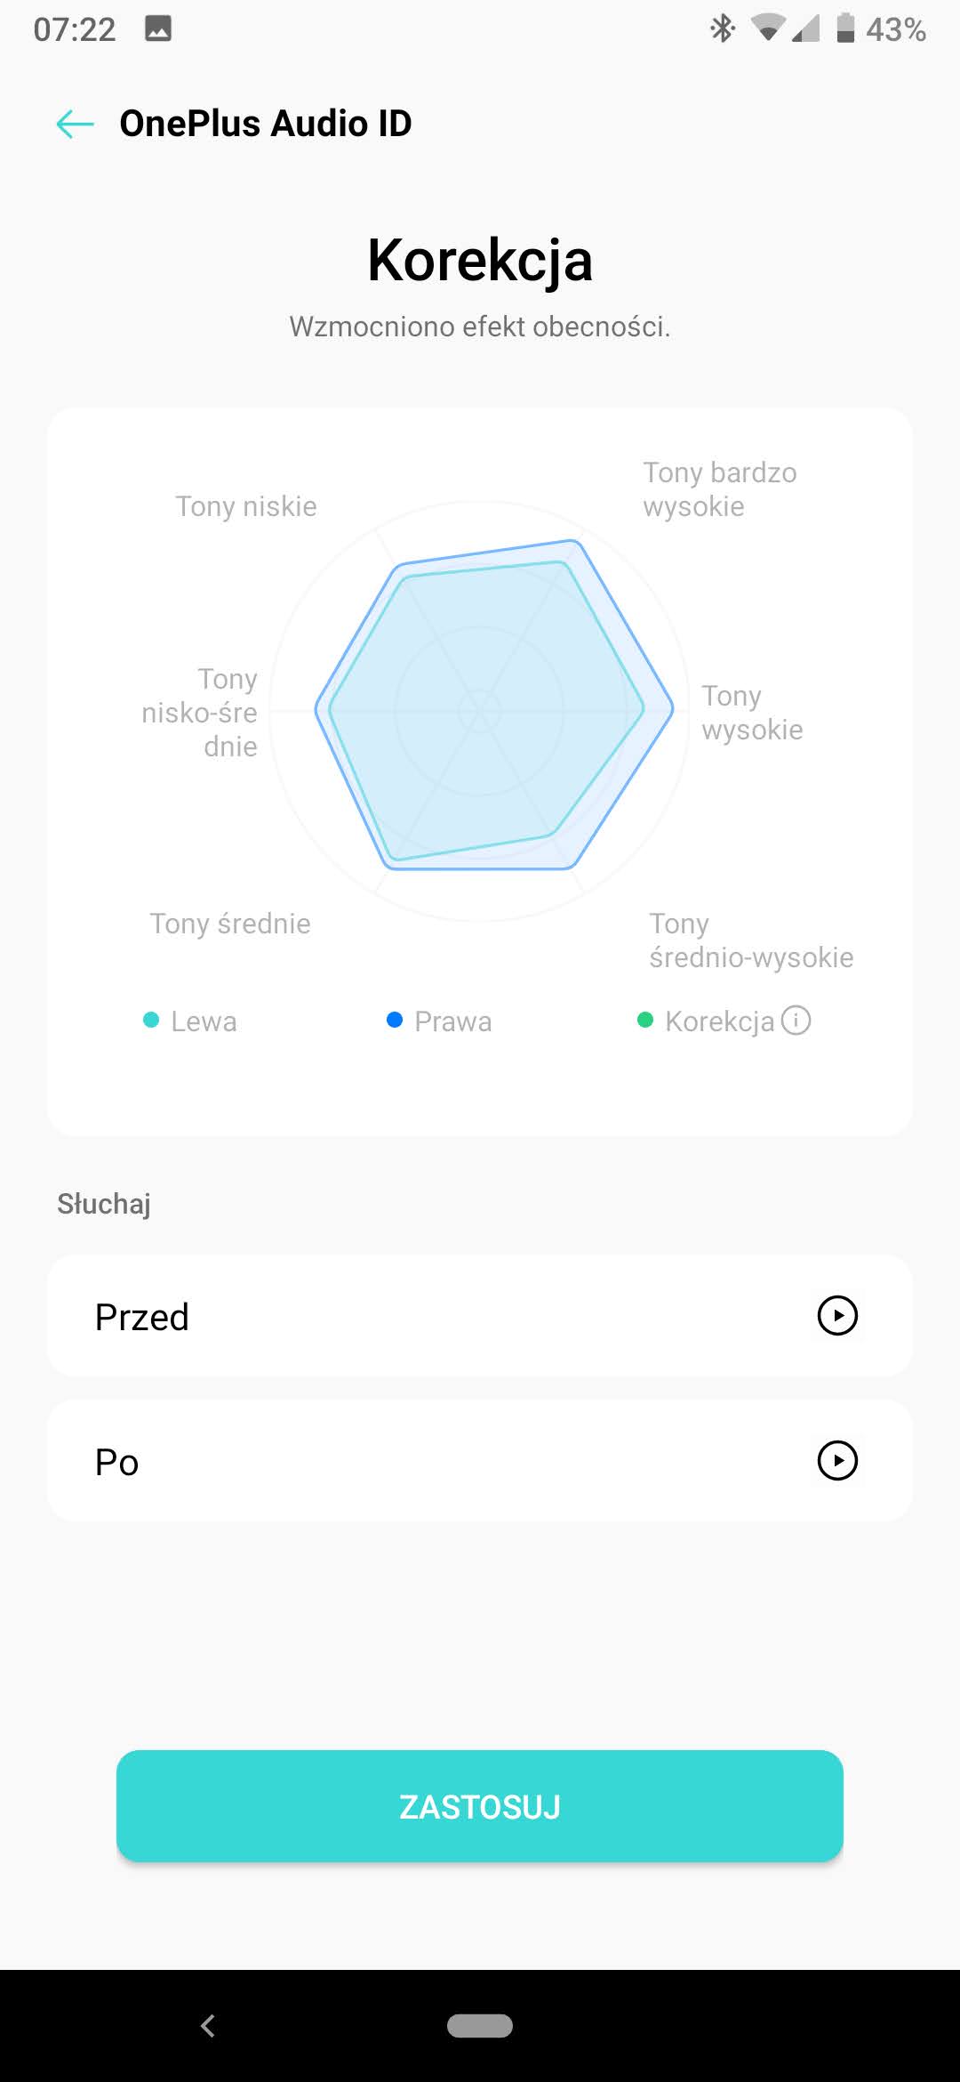This screenshot has width=960, height=2082.
Task: Tap the Tony bardzo wysokie label
Action: tap(719, 489)
